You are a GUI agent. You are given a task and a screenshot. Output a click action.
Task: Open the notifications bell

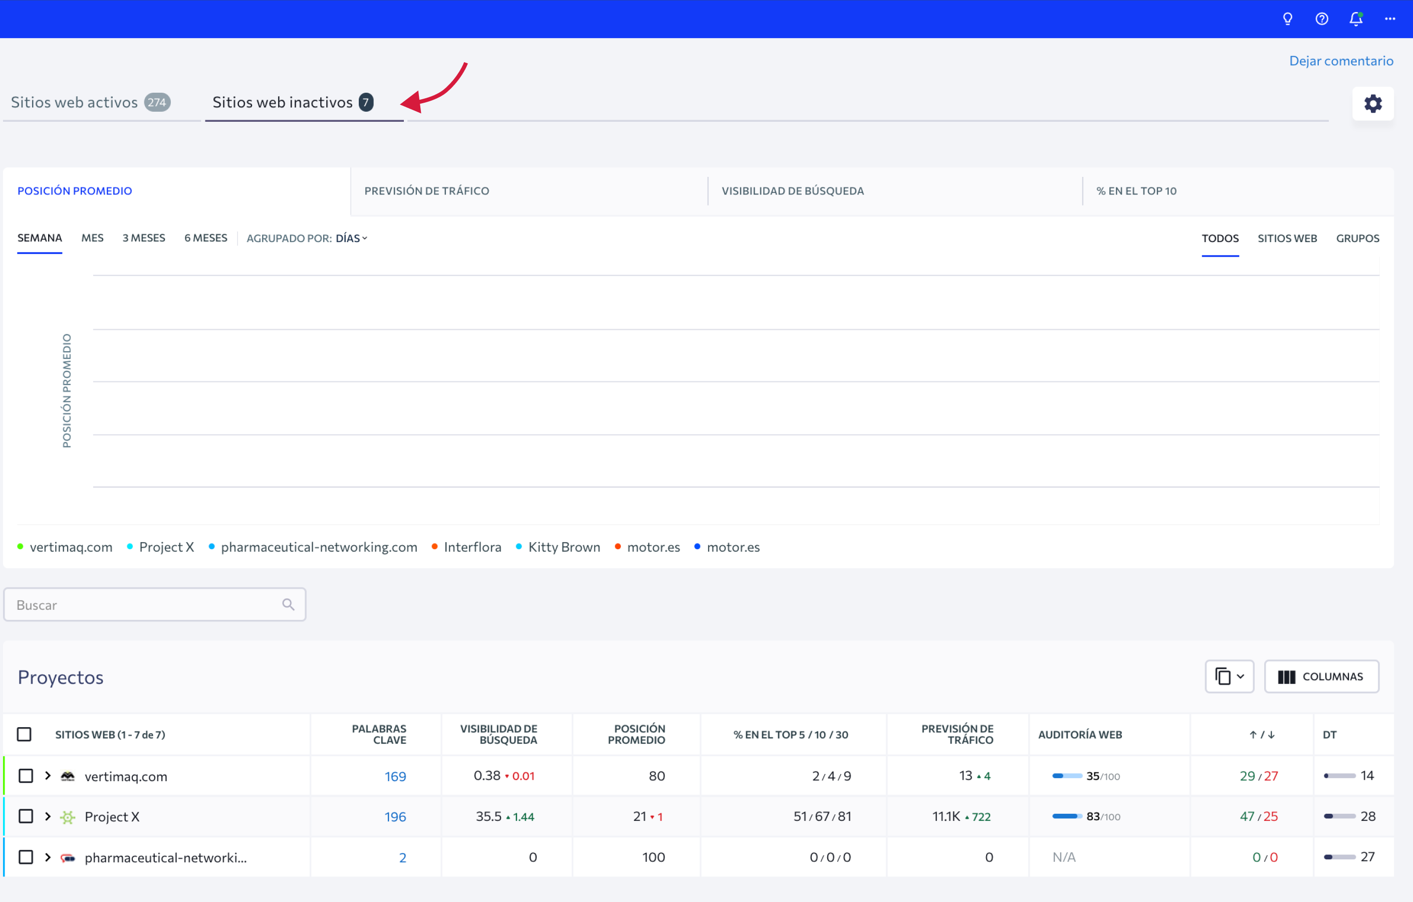coord(1355,19)
